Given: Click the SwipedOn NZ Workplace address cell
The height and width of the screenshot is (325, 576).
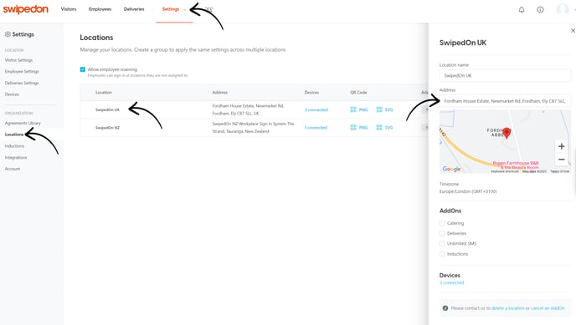Looking at the screenshot, I should click(253, 128).
